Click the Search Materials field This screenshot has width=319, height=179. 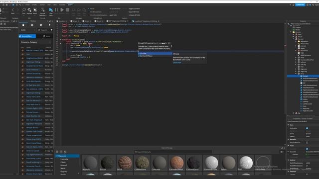[x=173, y=152]
